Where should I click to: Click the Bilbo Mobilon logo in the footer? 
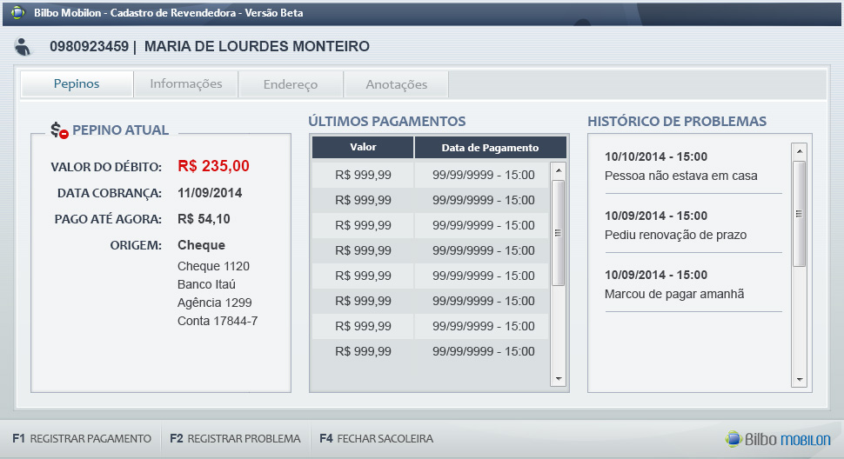coord(777,439)
